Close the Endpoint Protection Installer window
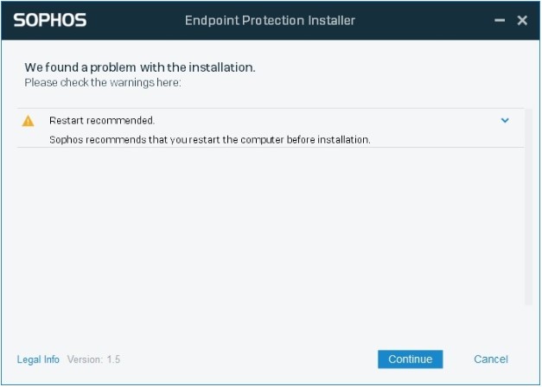The width and height of the screenshot is (542, 387). 522,20
